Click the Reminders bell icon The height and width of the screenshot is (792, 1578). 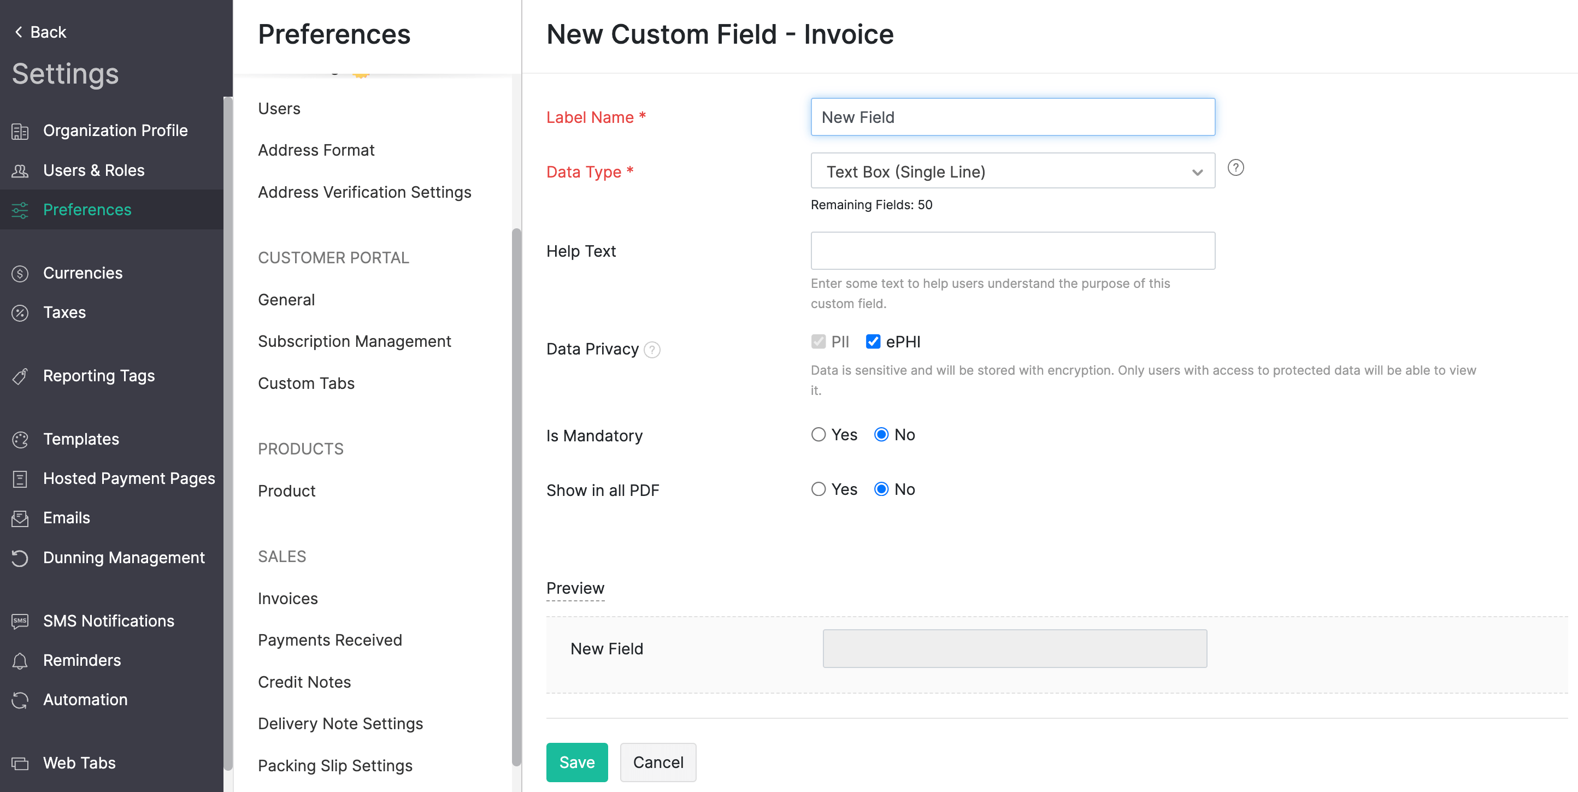click(20, 661)
